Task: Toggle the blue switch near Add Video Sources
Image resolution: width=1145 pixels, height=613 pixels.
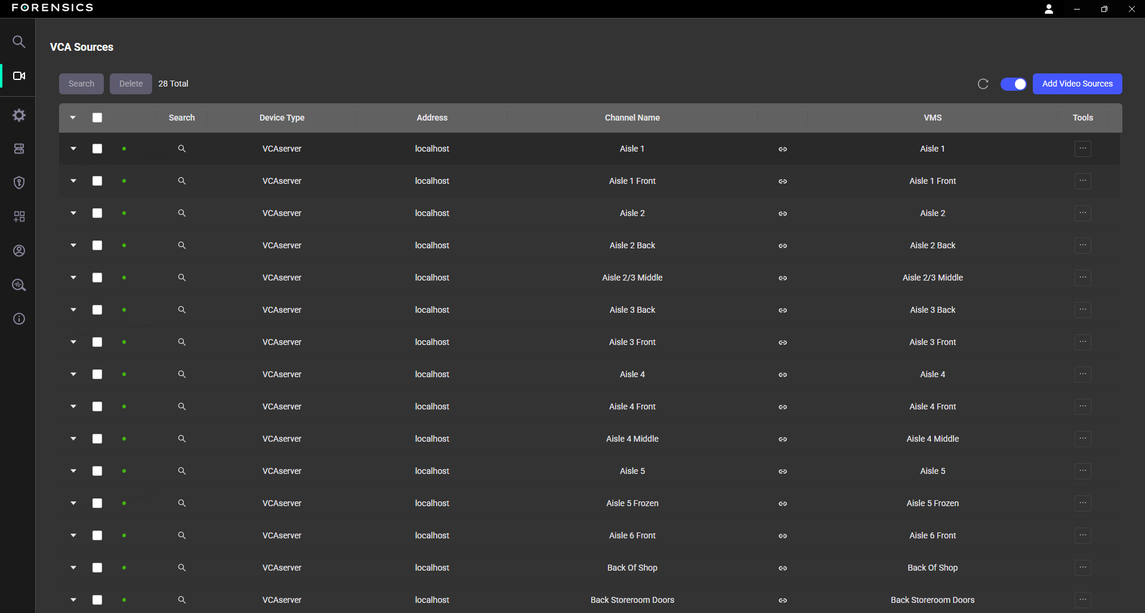Action: (x=1013, y=84)
